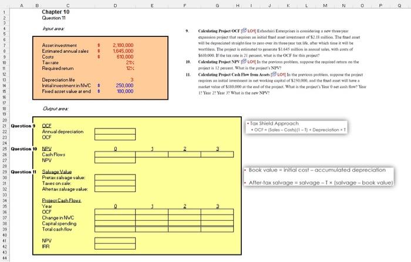Click the After-tax salvage formula line
Viewport: 411px width, 262px height.
(321, 183)
